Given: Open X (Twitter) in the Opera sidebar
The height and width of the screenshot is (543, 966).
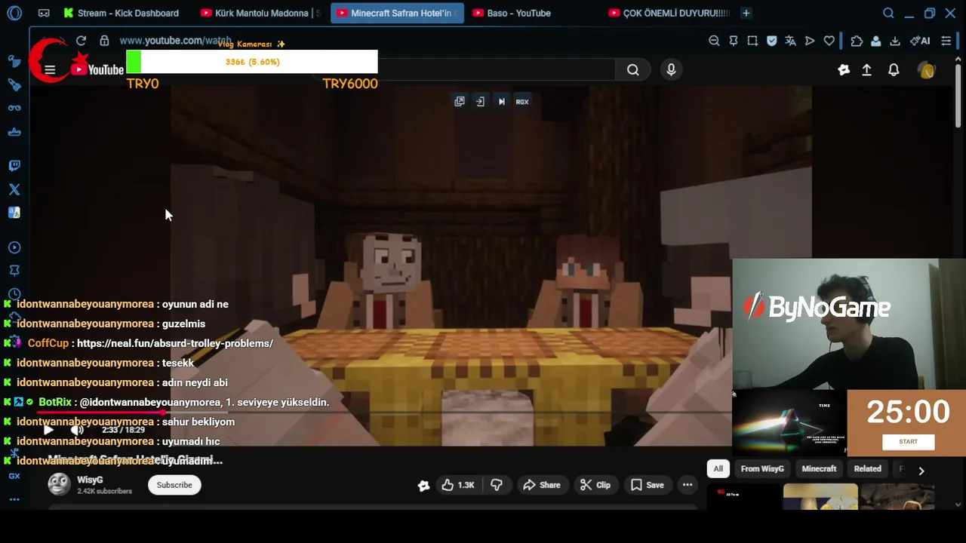Looking at the screenshot, I should point(14,189).
